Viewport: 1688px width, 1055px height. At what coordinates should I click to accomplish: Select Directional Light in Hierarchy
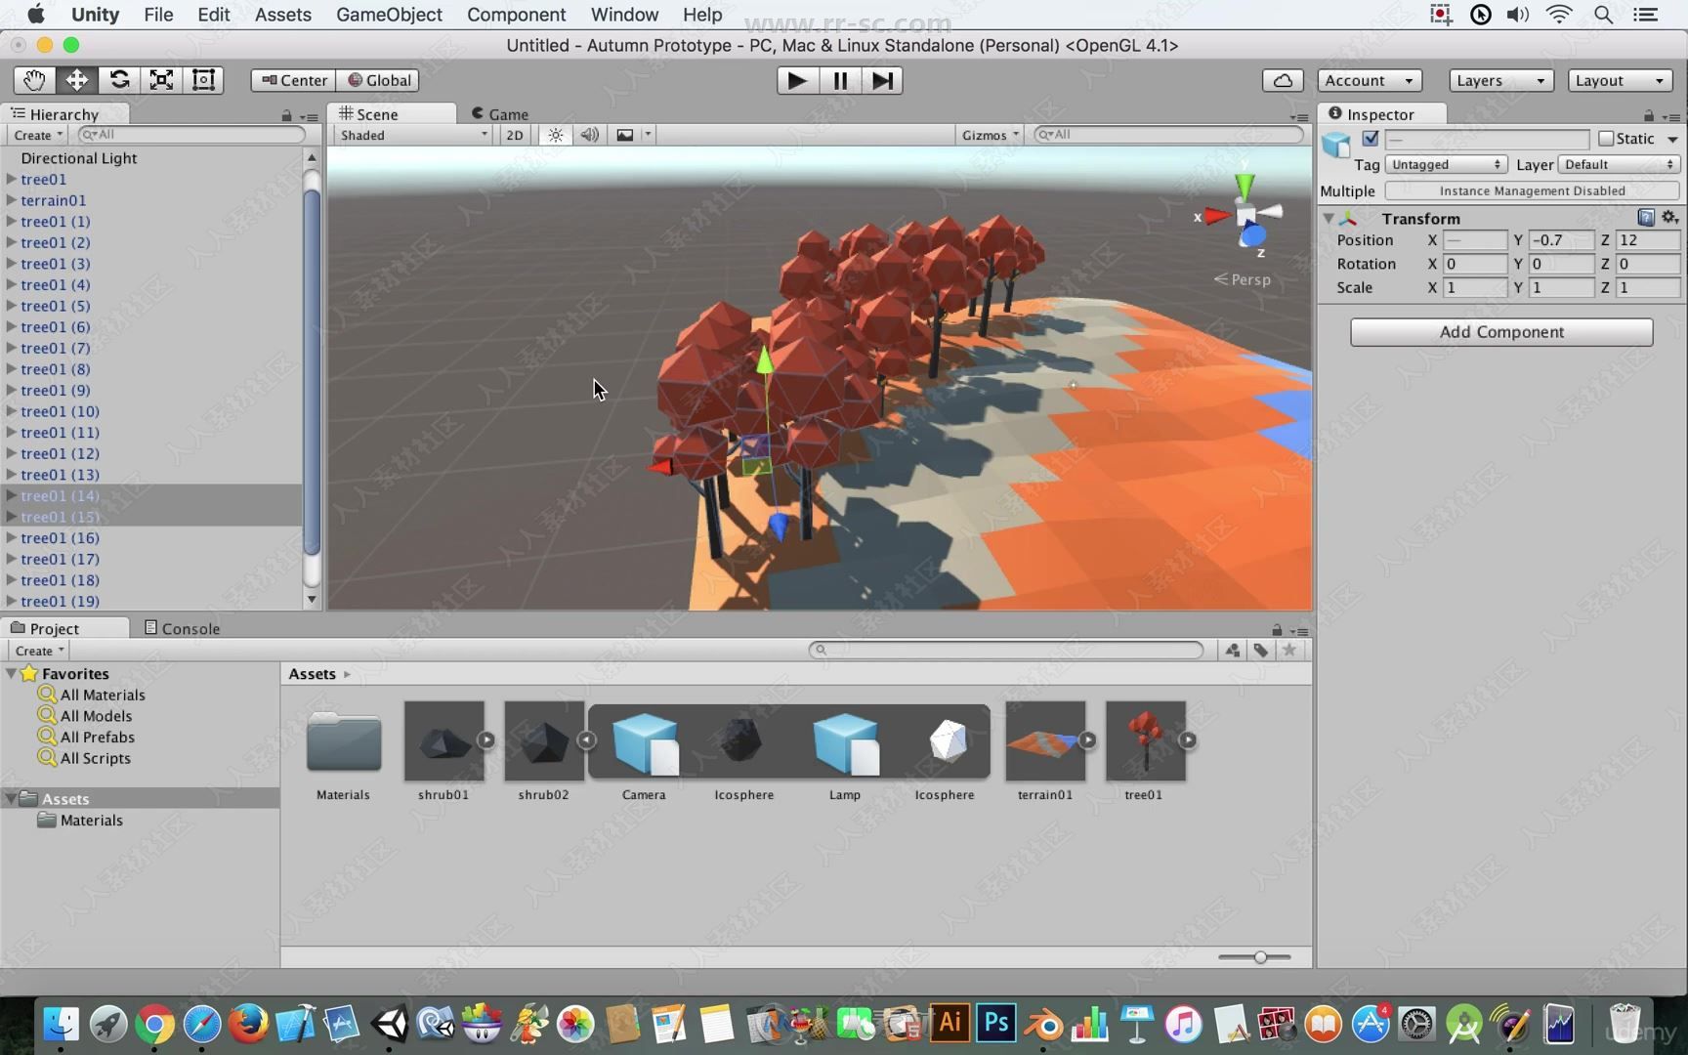coord(79,158)
